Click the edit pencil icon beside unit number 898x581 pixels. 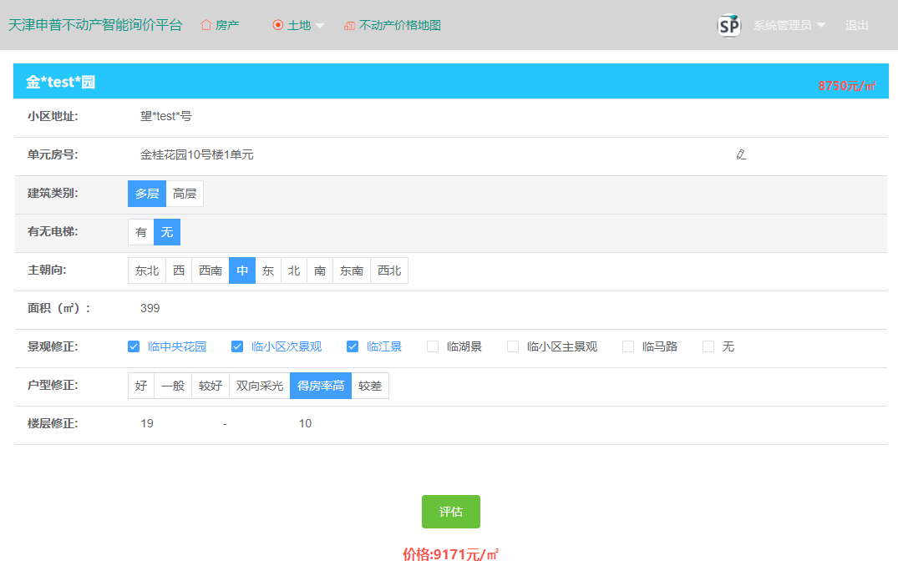pos(740,154)
